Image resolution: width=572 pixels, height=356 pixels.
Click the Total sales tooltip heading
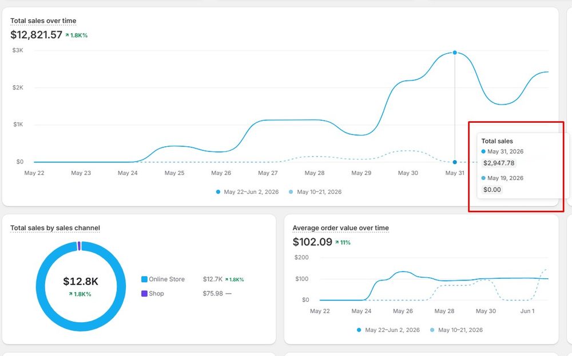497,141
